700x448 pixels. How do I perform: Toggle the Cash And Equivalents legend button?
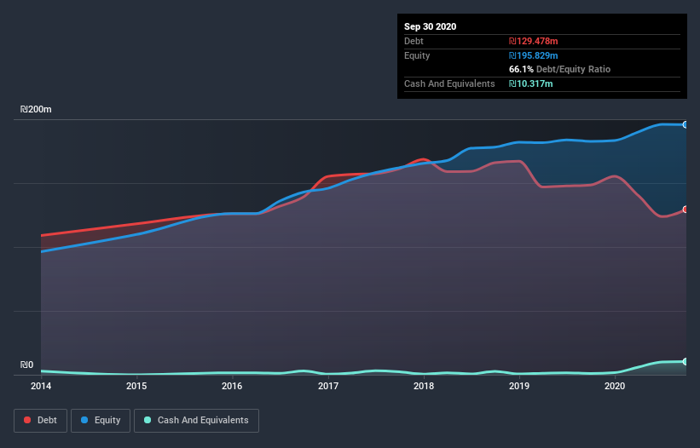click(196, 421)
